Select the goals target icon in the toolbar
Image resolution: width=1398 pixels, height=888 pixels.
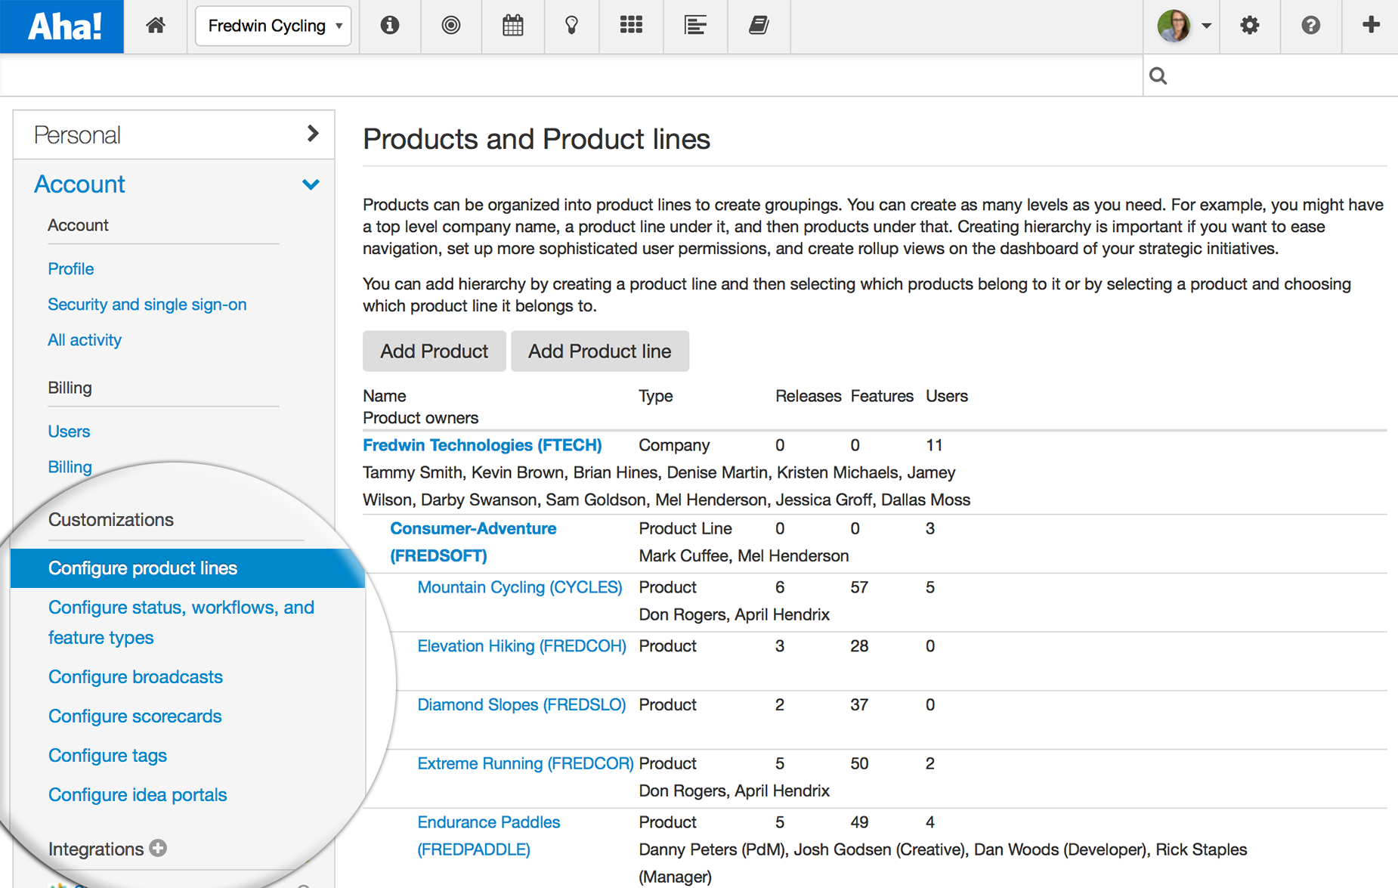click(450, 25)
